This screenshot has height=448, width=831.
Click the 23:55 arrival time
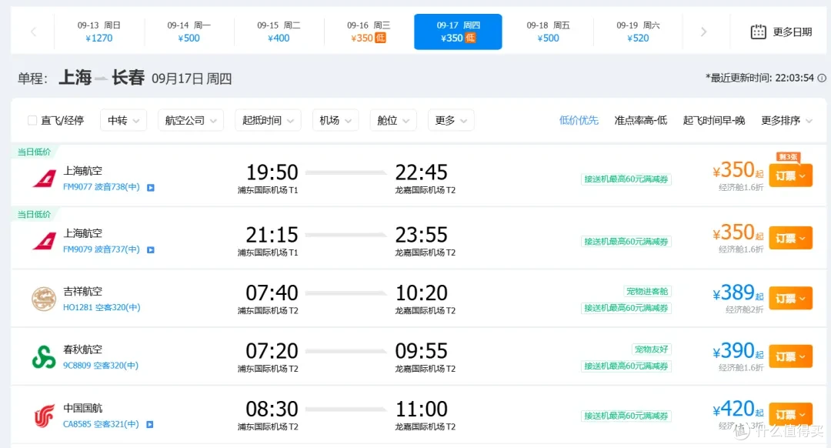422,235
